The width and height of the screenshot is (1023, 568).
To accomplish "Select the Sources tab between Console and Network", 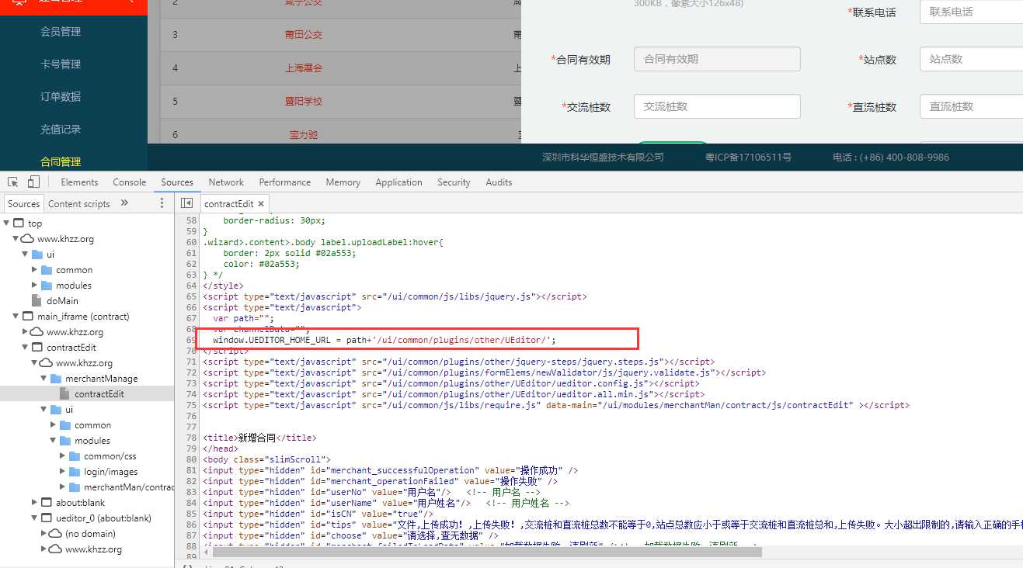I will [177, 182].
